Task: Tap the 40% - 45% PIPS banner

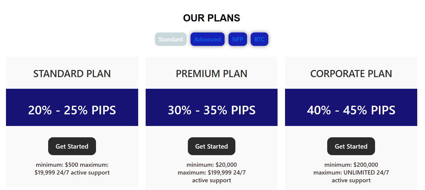Action: [x=351, y=110]
